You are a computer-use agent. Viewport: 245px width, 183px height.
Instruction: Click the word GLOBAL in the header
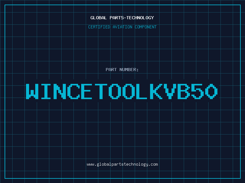pos(99,18)
